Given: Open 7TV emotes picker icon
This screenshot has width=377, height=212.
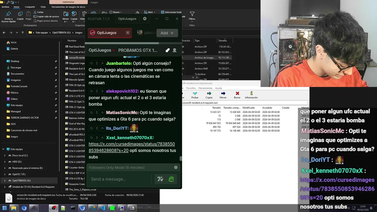Looking at the screenshot, I should click(x=160, y=179).
